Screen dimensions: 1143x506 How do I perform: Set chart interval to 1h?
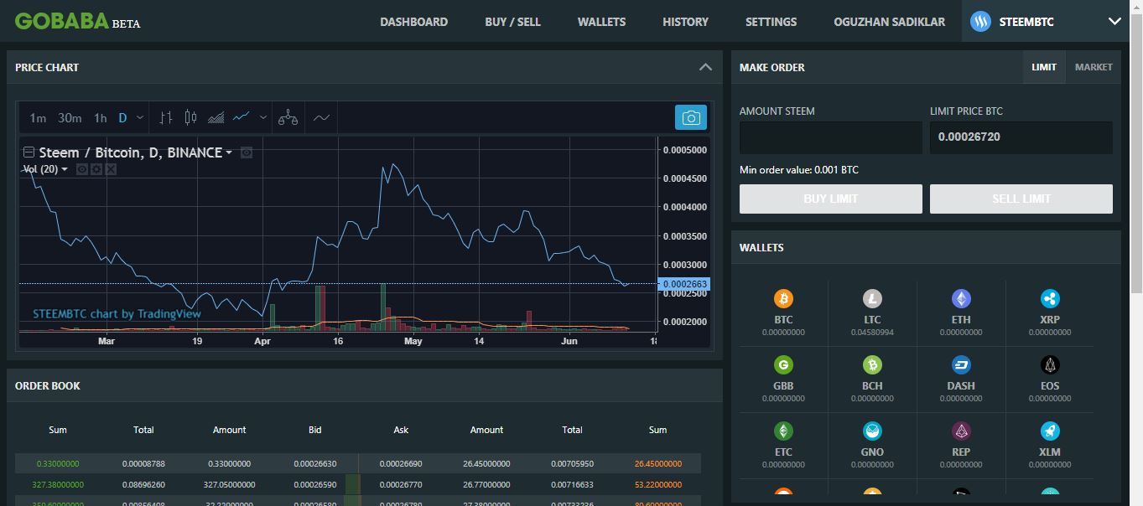(101, 118)
